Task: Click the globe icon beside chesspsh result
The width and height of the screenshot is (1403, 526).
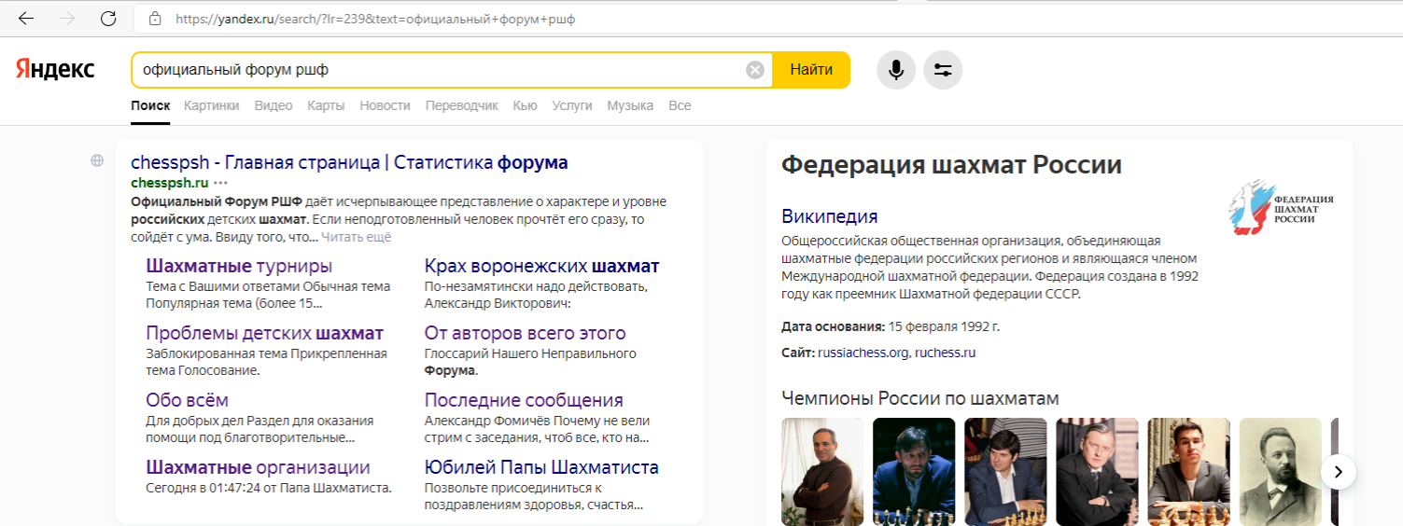Action: 97,161
